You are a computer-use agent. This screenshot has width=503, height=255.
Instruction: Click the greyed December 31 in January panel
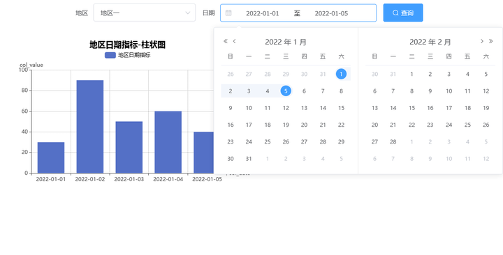pos(323,75)
